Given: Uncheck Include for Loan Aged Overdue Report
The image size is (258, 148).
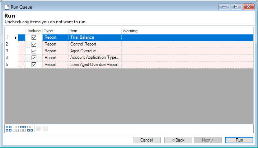Looking at the screenshot, I should click(34, 65).
